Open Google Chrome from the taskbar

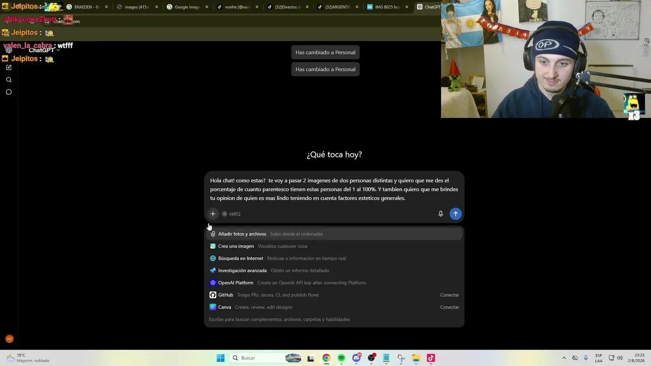[326, 358]
